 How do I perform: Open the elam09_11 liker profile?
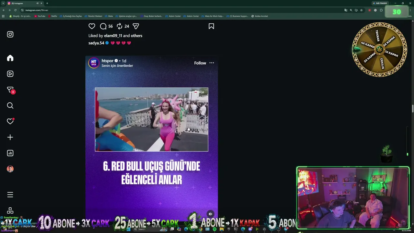point(113,36)
